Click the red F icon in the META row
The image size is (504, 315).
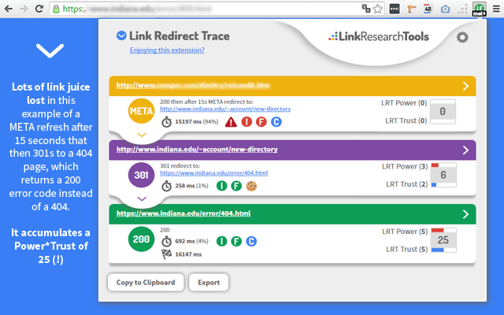pyautogui.click(x=261, y=122)
